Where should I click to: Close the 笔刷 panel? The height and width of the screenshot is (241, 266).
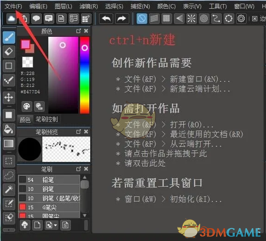pos(86,169)
